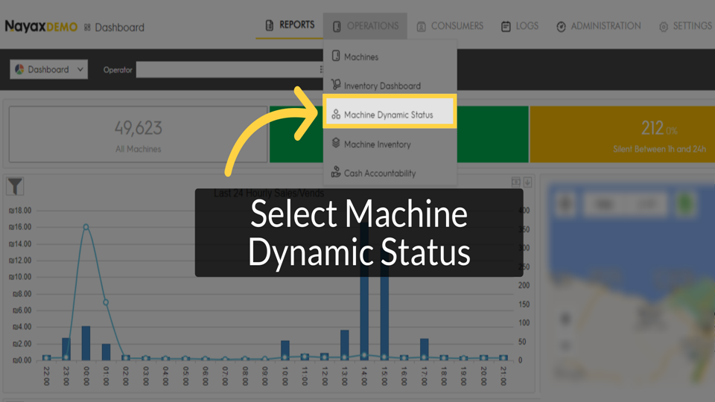
Task: Choose Inventory Dashboard menu entry
Action: tap(390, 86)
